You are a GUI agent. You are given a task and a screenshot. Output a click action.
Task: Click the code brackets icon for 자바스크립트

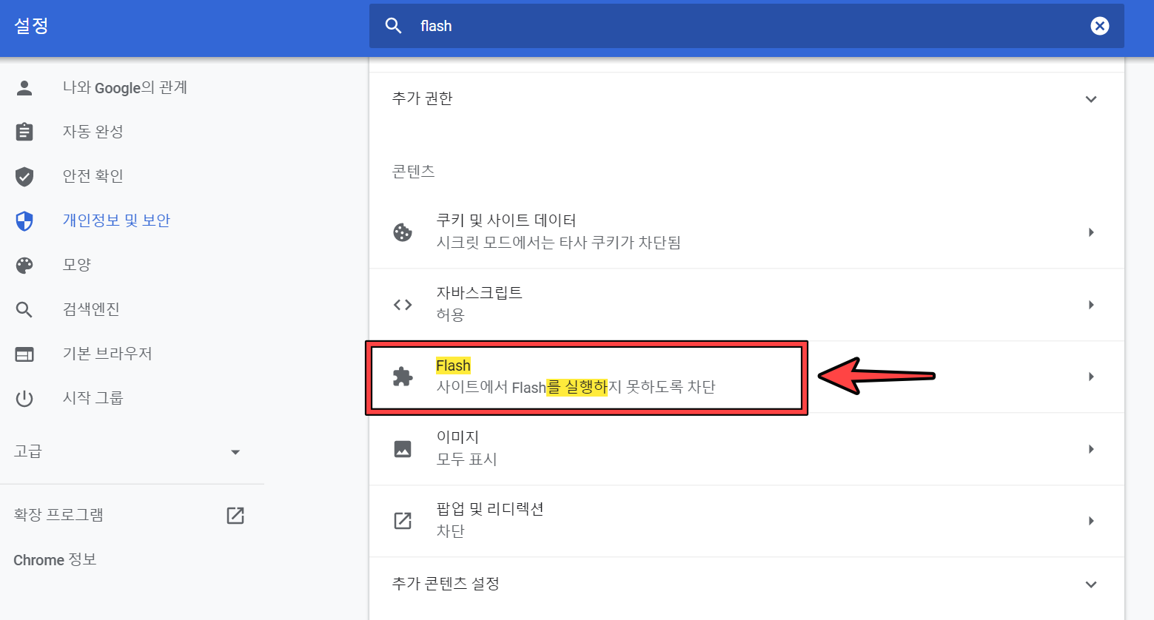403,305
